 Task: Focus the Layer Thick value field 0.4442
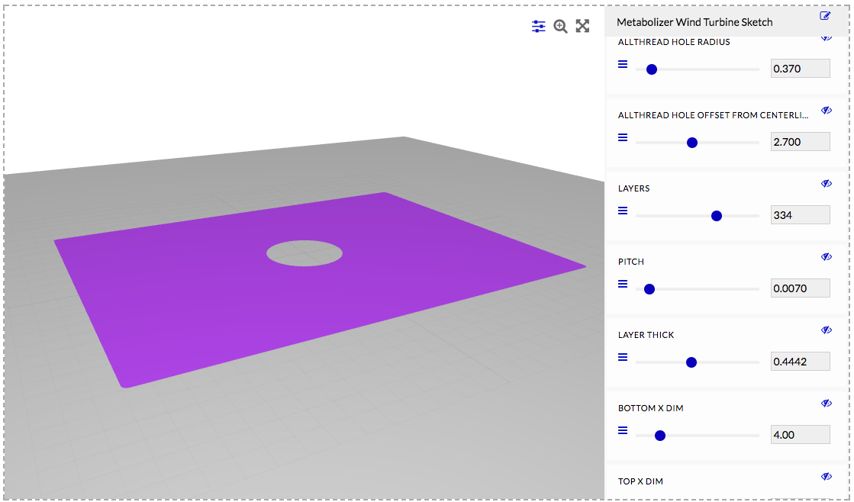800,362
